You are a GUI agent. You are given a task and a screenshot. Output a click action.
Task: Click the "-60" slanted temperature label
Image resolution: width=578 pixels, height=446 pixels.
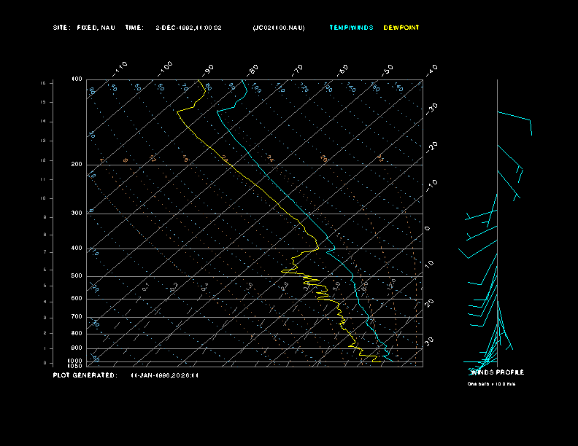[x=342, y=69]
